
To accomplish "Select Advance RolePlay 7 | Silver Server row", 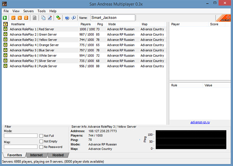I will 84,61.
